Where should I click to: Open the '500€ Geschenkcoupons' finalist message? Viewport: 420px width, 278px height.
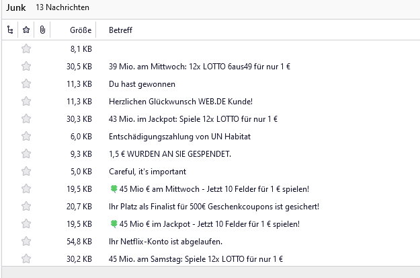click(214, 207)
